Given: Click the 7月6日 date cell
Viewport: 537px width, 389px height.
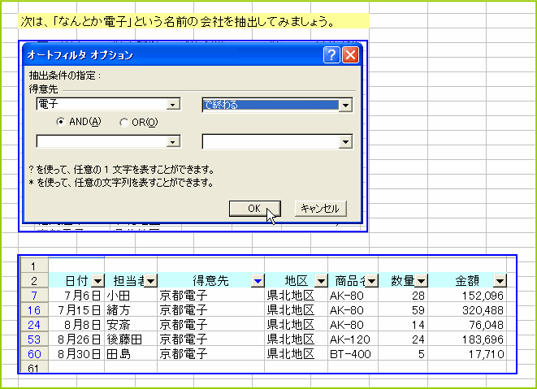Looking at the screenshot, I should [x=76, y=295].
